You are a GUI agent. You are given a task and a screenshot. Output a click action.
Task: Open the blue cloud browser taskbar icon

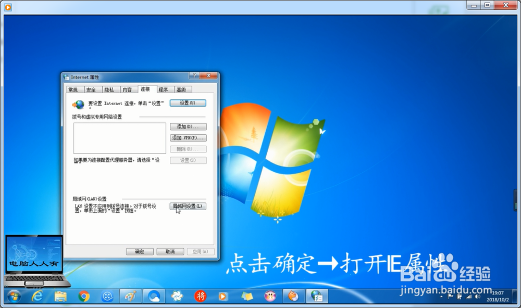tap(154, 296)
